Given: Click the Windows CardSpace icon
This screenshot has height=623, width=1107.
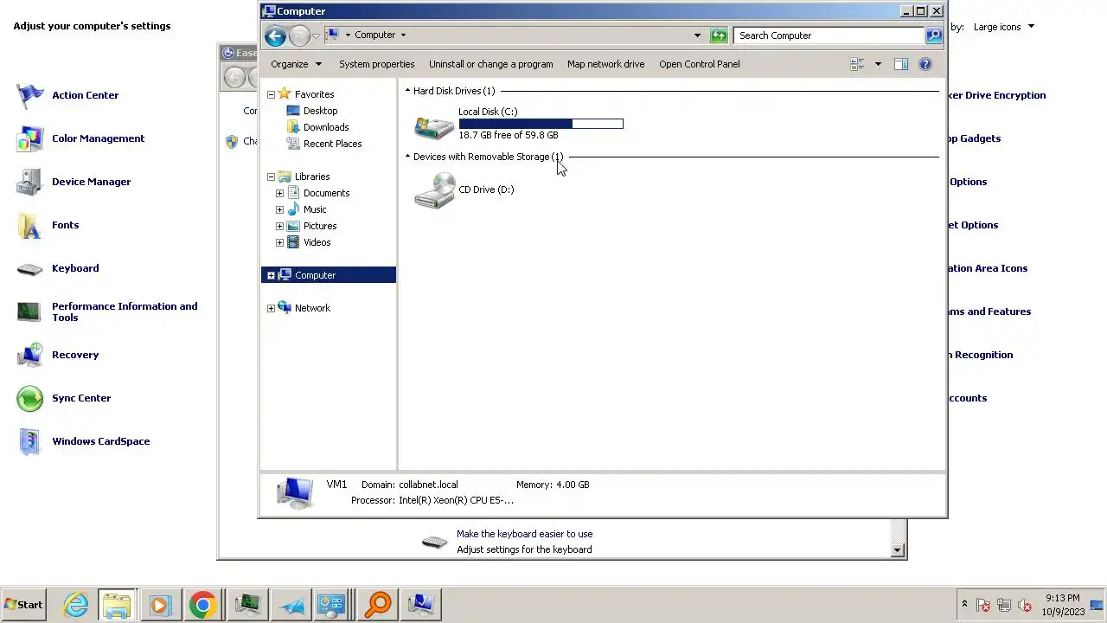Looking at the screenshot, I should pyautogui.click(x=29, y=441).
